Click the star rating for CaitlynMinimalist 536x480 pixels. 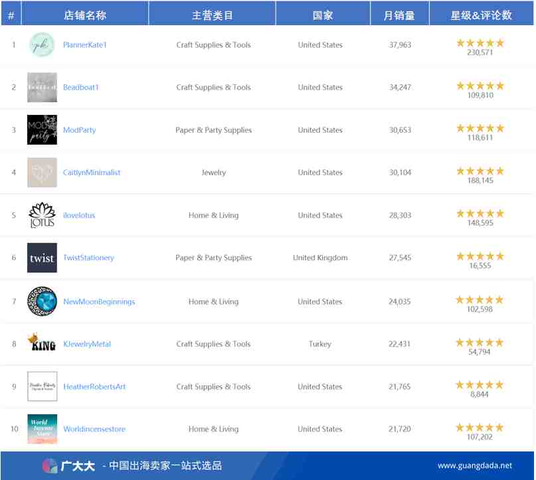[480, 171]
